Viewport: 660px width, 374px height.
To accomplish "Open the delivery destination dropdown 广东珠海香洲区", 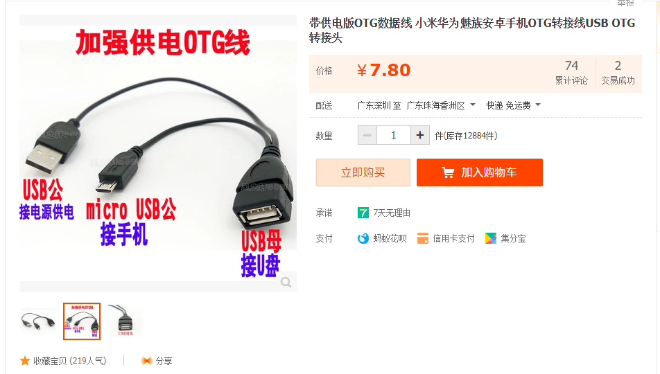I will pos(441,105).
